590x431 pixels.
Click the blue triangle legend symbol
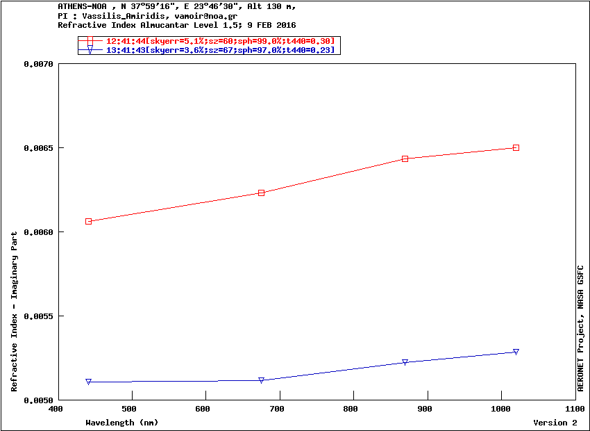90,50
